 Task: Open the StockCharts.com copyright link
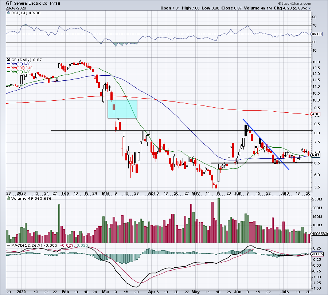pos(294,3)
